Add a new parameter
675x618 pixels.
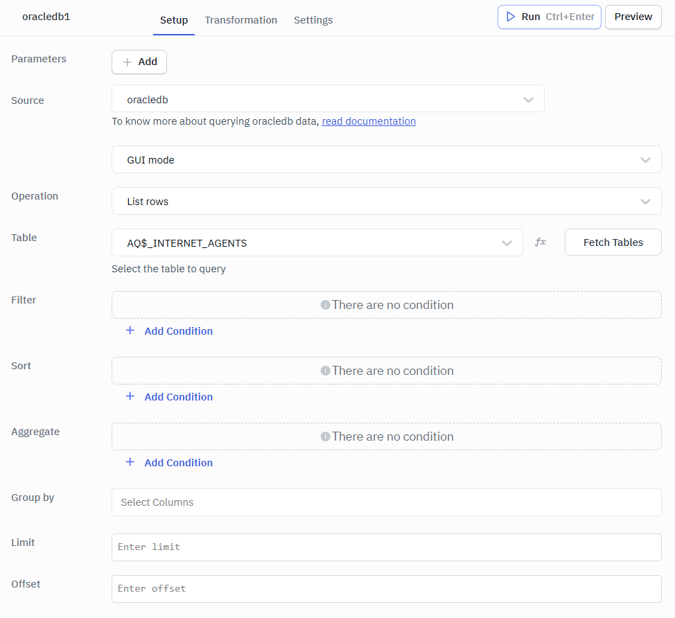139,62
